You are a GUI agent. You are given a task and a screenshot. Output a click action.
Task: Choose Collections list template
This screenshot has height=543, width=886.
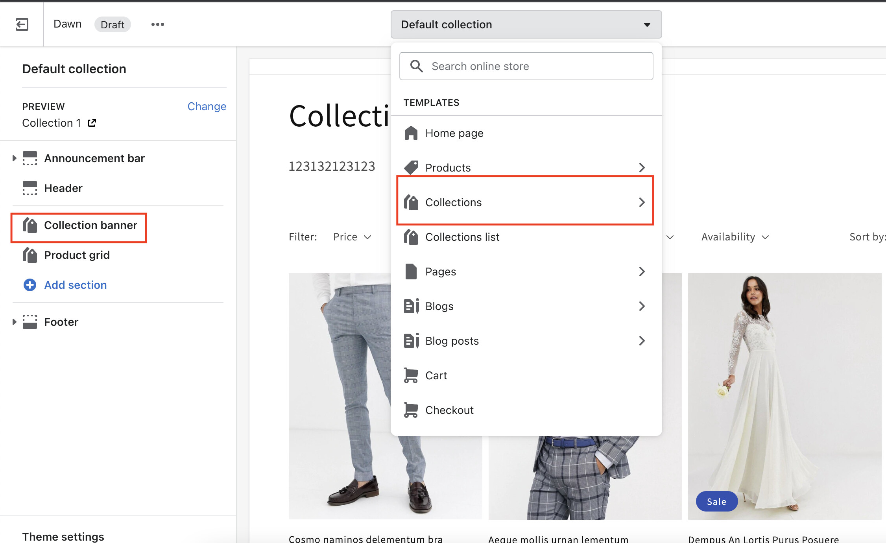462,237
